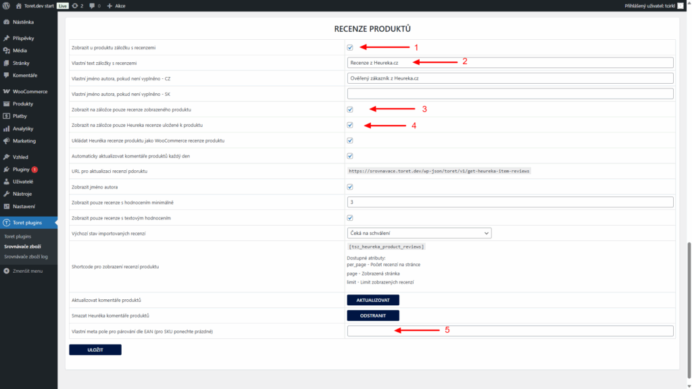692x389 pixels.
Task: Open Toret plugins submenu link
Action: click(x=18, y=236)
